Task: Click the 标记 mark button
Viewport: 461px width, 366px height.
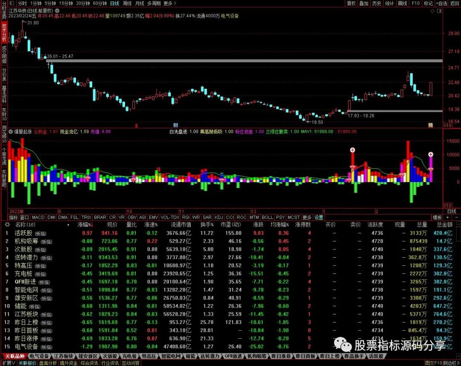Action: click(x=428, y=3)
